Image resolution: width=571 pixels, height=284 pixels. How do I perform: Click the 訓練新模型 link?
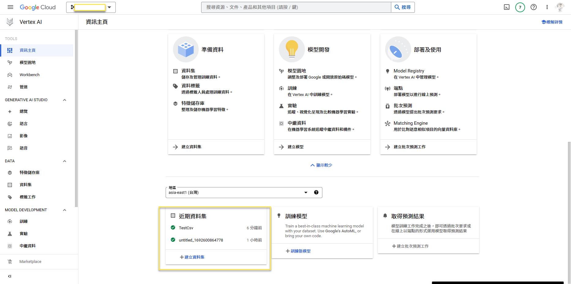[298, 251]
